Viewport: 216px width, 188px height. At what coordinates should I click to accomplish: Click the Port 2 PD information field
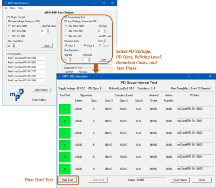(30, 62)
